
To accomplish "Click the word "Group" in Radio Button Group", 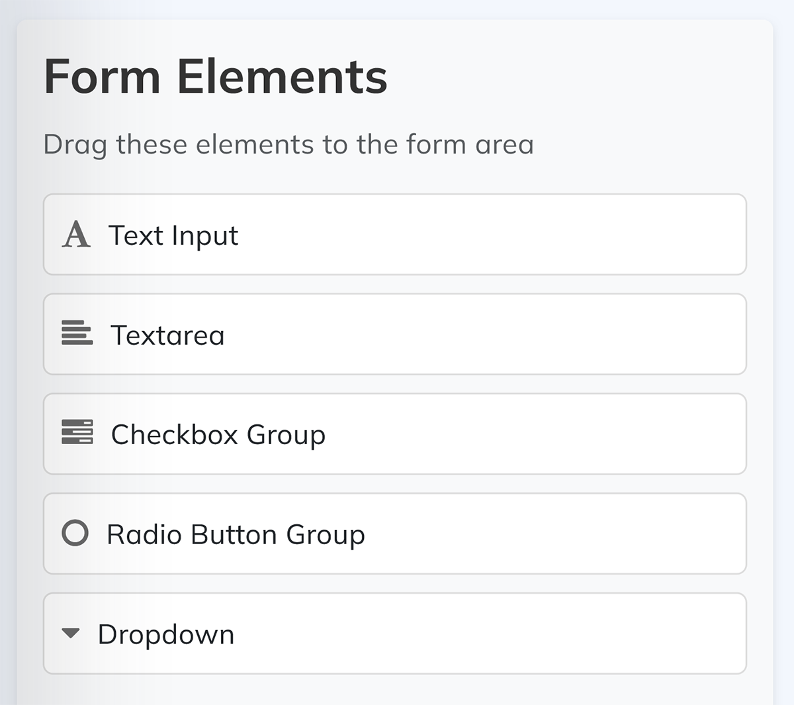I will pos(326,535).
